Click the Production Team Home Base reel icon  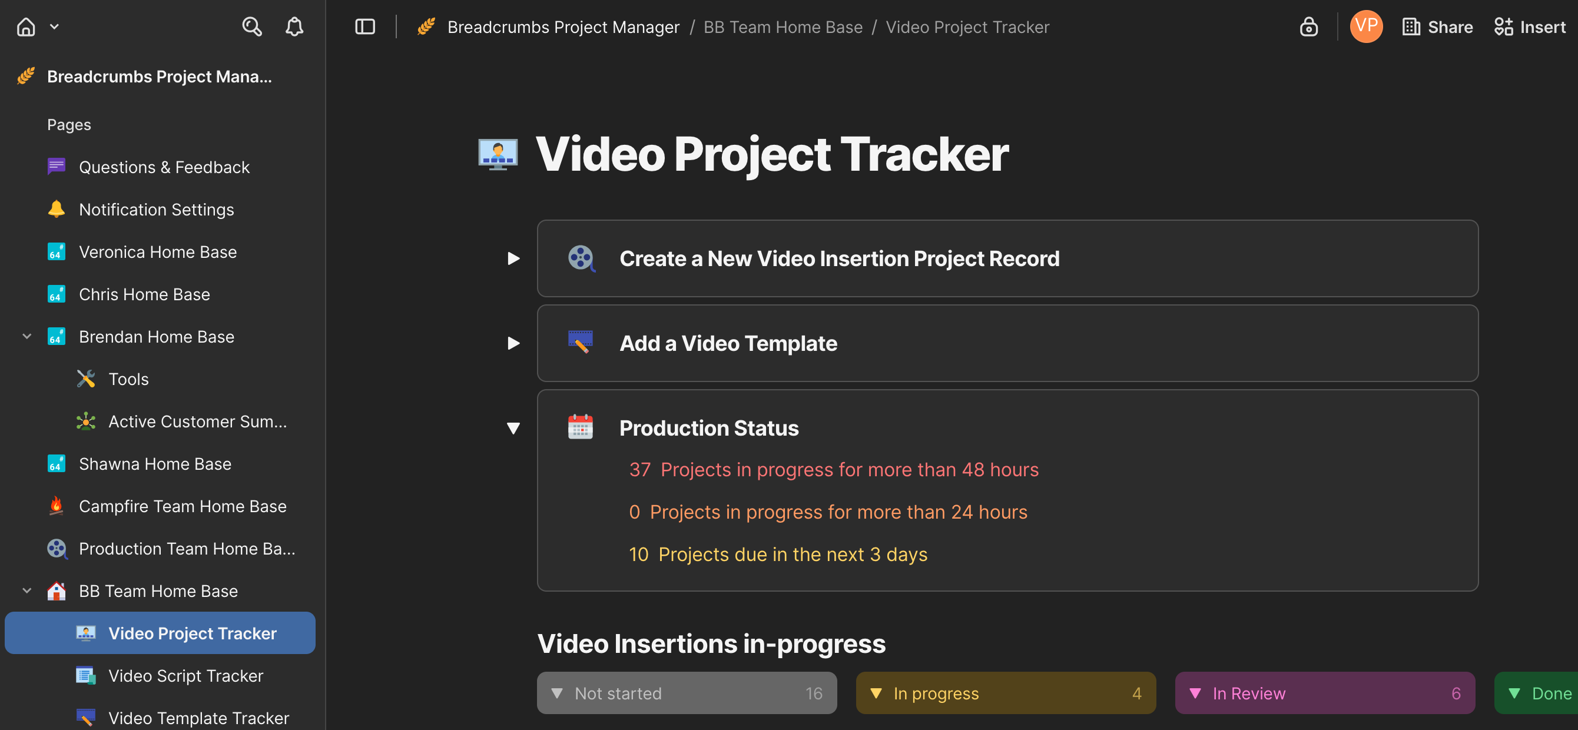tap(57, 548)
